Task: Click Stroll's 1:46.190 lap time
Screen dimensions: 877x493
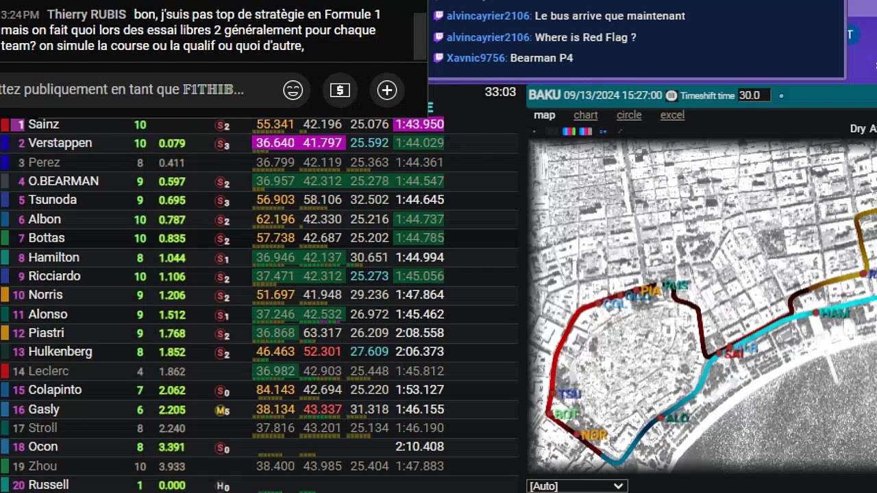Action: click(x=420, y=429)
